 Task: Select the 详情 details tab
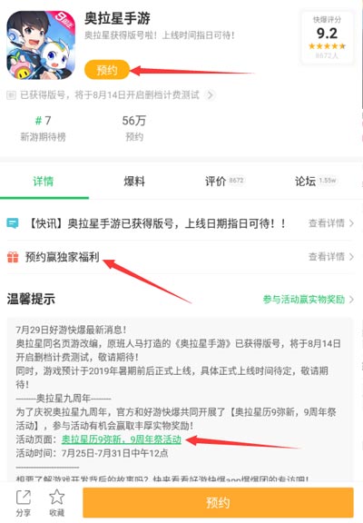click(x=44, y=182)
